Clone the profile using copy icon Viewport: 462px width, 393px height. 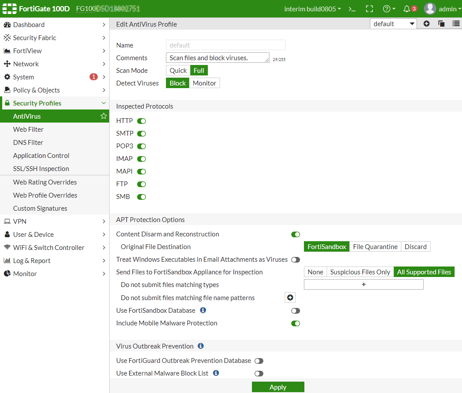(441, 24)
